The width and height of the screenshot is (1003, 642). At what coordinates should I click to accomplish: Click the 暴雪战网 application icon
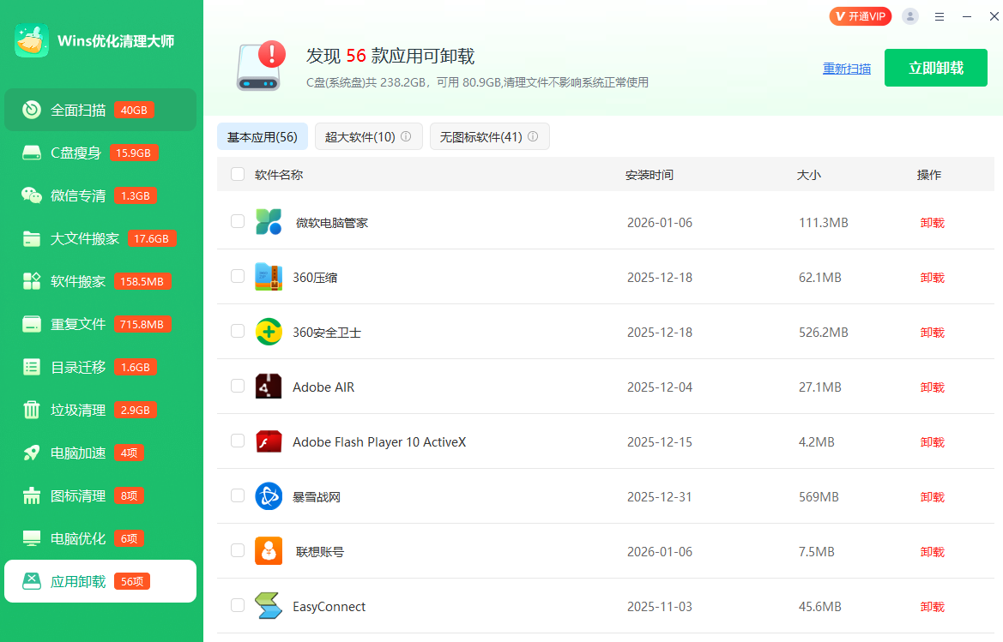tap(269, 496)
